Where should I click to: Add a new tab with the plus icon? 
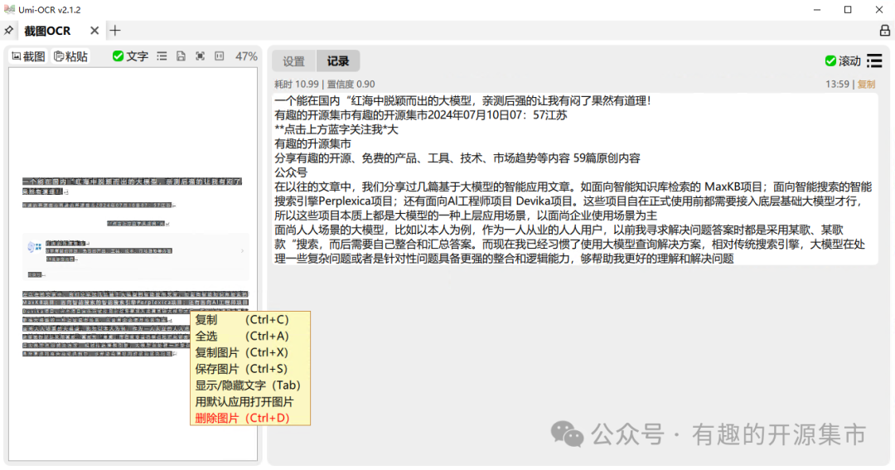114,31
